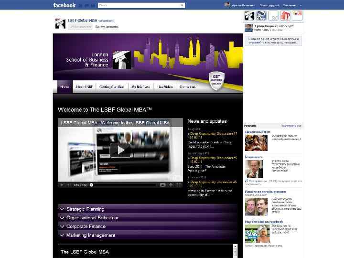Enter fullscreen via video player icon
Viewport: 344px width, 258px height.
(x=179, y=185)
